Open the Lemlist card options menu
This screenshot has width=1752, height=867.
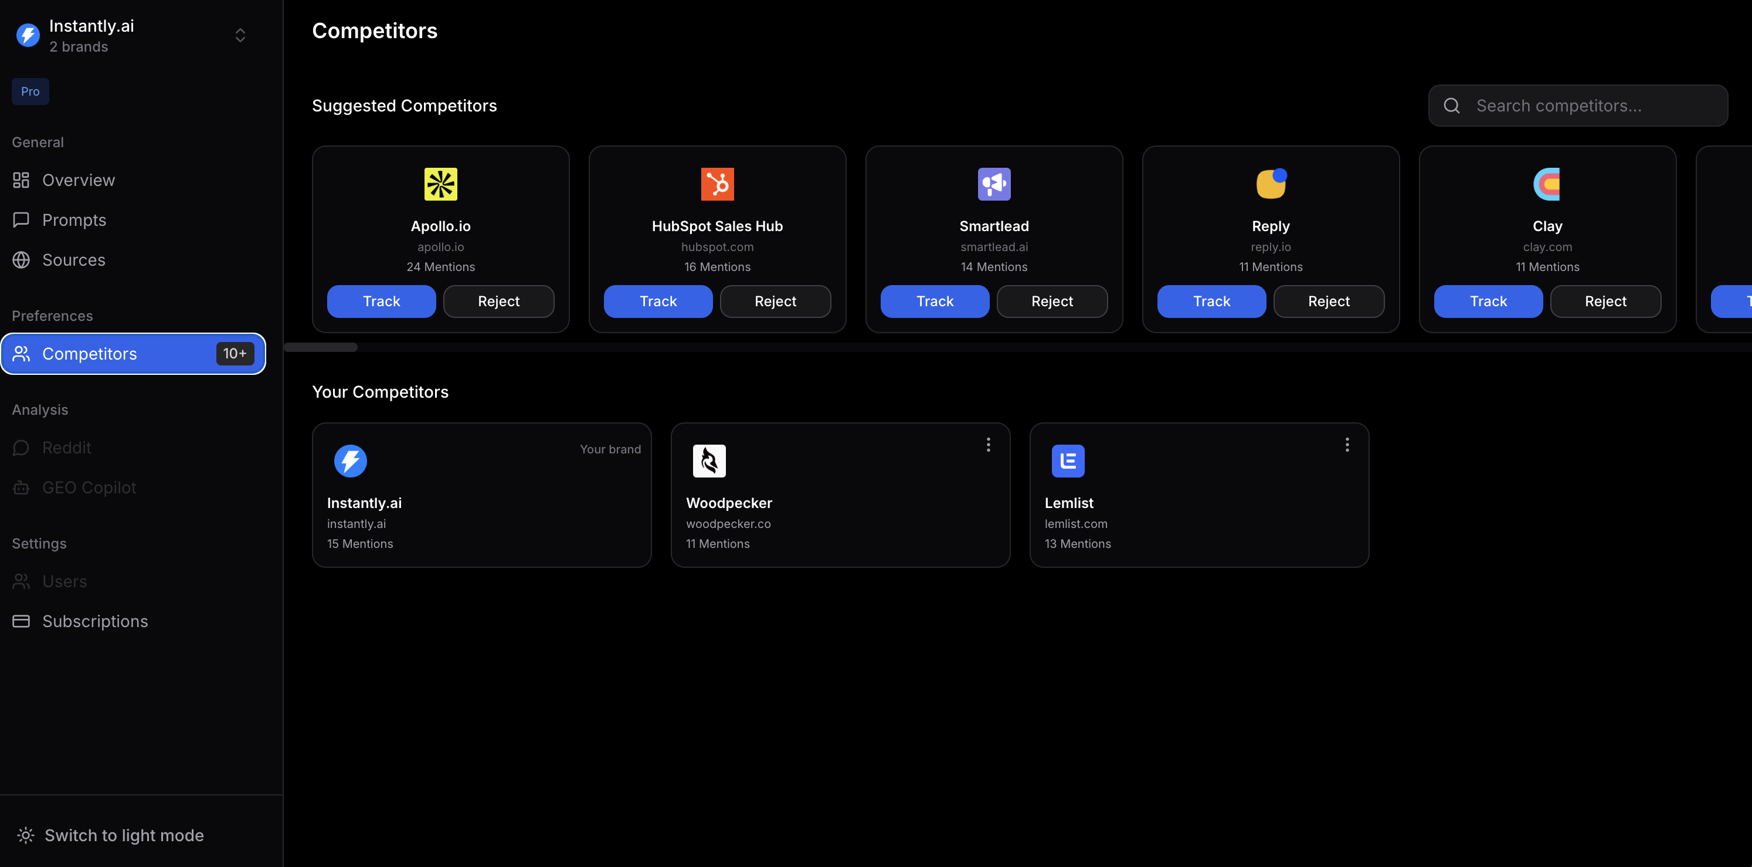click(1347, 445)
